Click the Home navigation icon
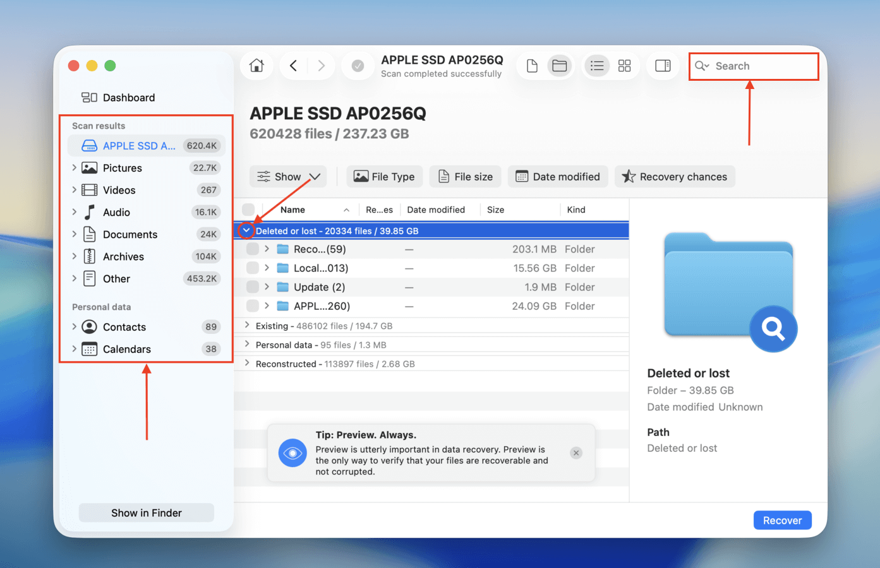 click(256, 65)
